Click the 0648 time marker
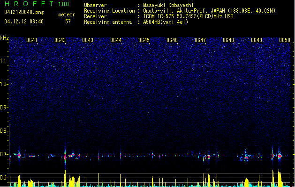The width and height of the screenshot is (295, 187). tap(228, 40)
